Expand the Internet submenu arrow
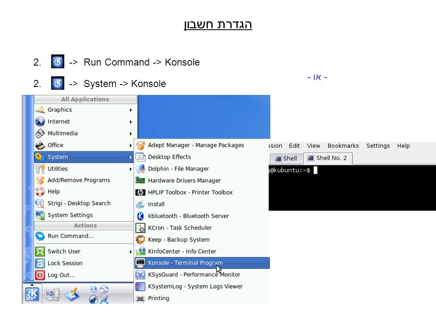The width and height of the screenshot is (436, 327). [130, 122]
